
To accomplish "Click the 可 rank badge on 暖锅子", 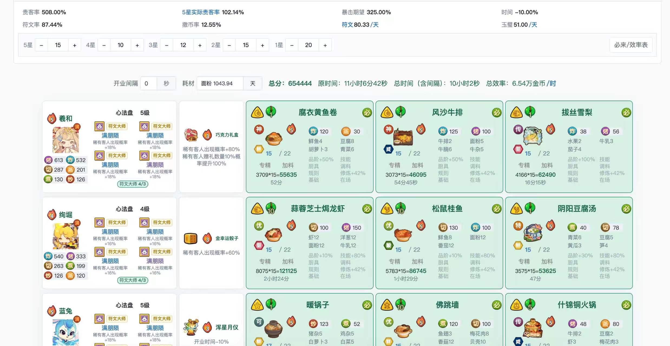I will coord(259,322).
